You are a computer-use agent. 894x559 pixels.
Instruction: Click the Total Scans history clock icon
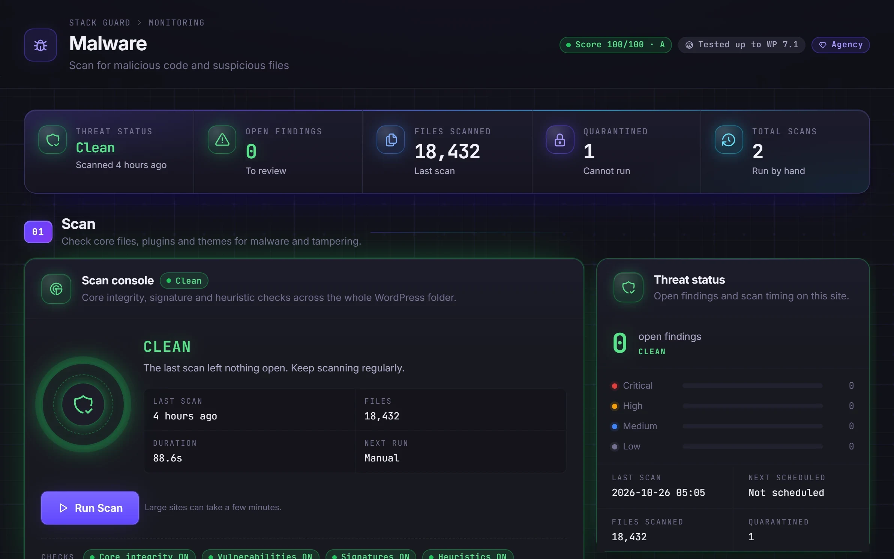[729, 140]
